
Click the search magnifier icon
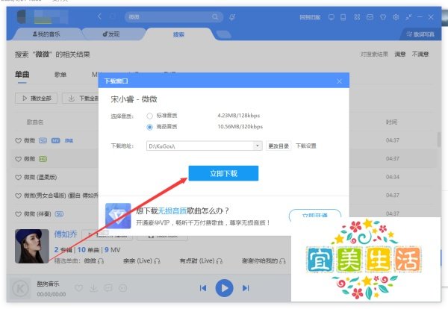[x=215, y=17]
